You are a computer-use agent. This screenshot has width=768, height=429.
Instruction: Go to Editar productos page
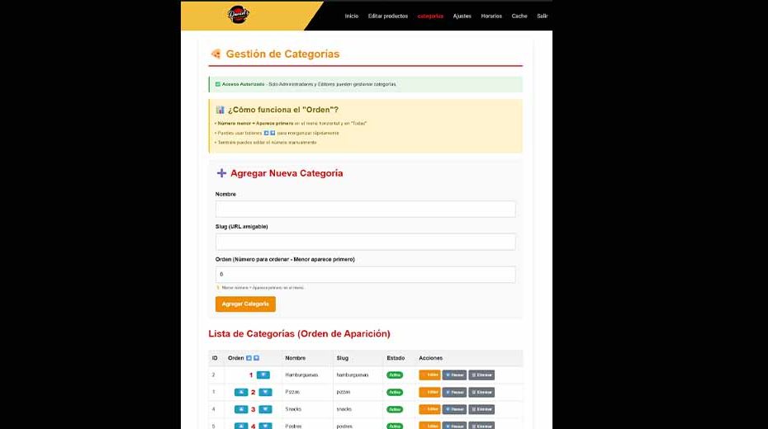point(387,16)
